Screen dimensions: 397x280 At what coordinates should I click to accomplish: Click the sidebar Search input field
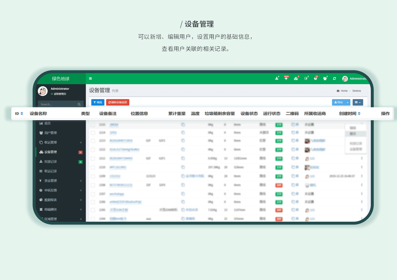click(x=58, y=104)
